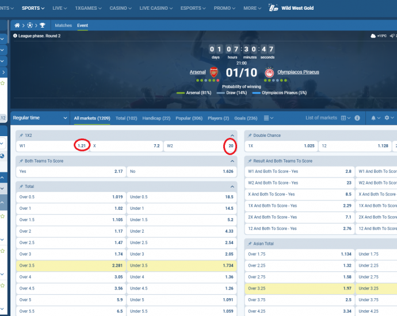Select Under 2.5 at 2.54

tap(182, 242)
